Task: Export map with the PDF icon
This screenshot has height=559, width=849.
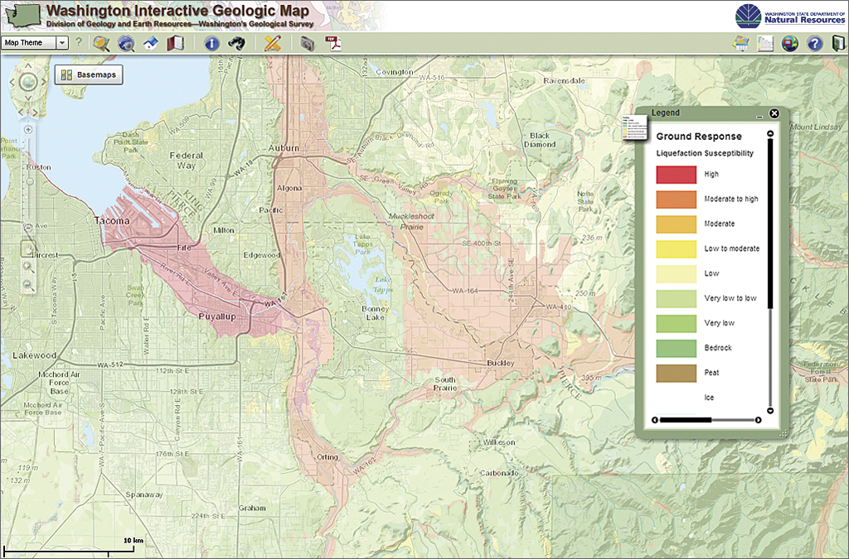Action: [x=332, y=43]
